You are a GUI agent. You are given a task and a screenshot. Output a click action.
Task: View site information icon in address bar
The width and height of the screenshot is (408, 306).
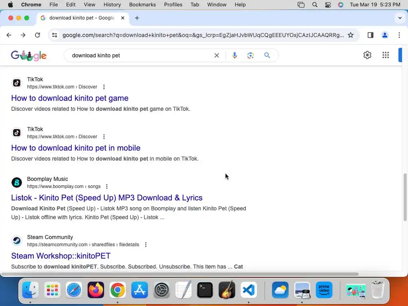tap(54, 35)
